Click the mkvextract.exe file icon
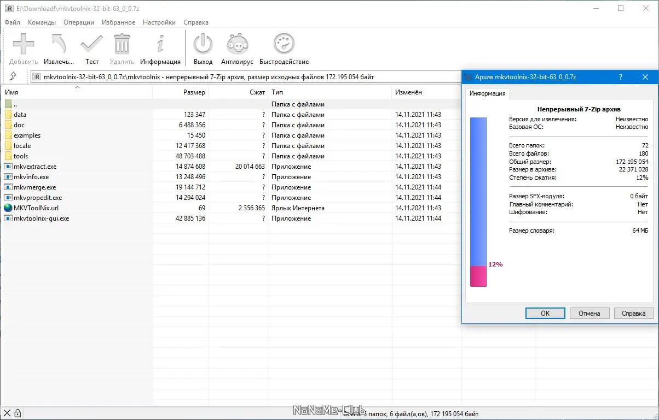The height and width of the screenshot is (420, 659). (x=8, y=167)
